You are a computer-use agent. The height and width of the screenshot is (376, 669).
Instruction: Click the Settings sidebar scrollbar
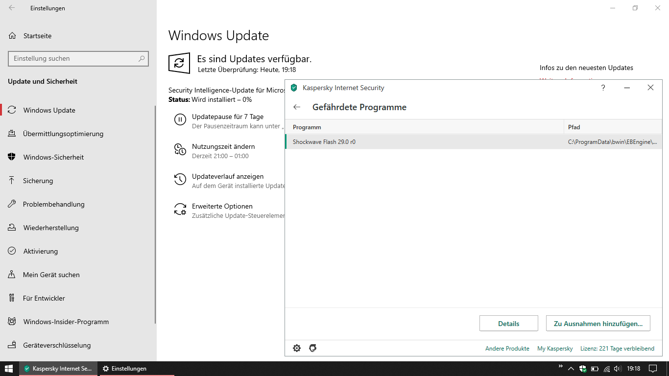155,214
